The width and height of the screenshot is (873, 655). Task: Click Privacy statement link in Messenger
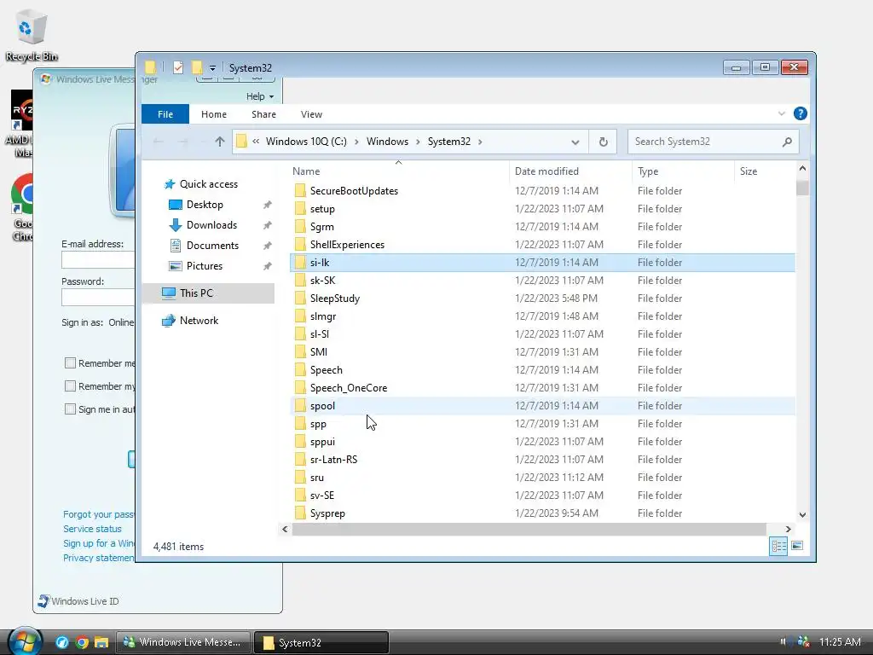(x=99, y=558)
